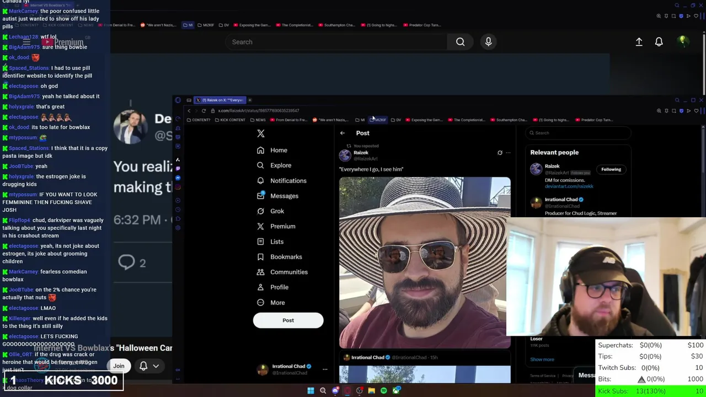Open the MI bookmark folder in back window
Image resolution: width=706 pixels, height=397 pixels.
[x=189, y=25]
